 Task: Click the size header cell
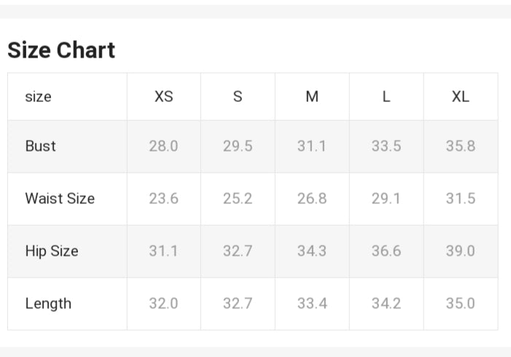39,97
